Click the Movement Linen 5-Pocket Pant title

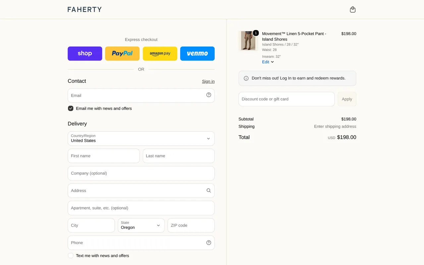294,36
